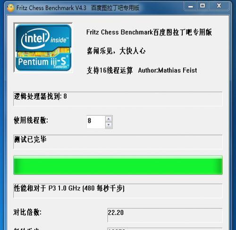Screen dimensions: 236x230
Task: Click the 使用线程数 label
Action: 31,120
